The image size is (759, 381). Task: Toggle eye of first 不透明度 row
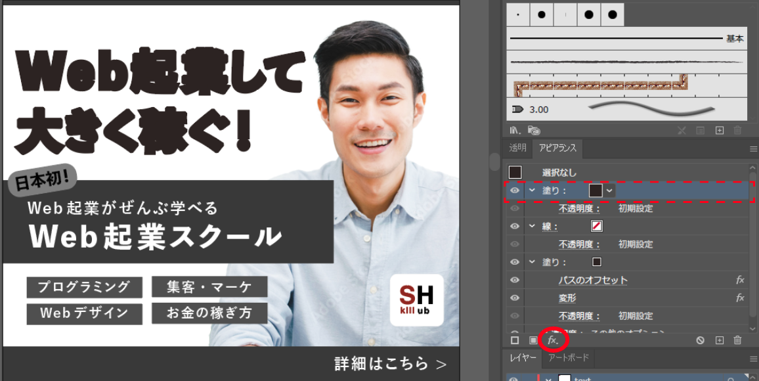tap(515, 208)
